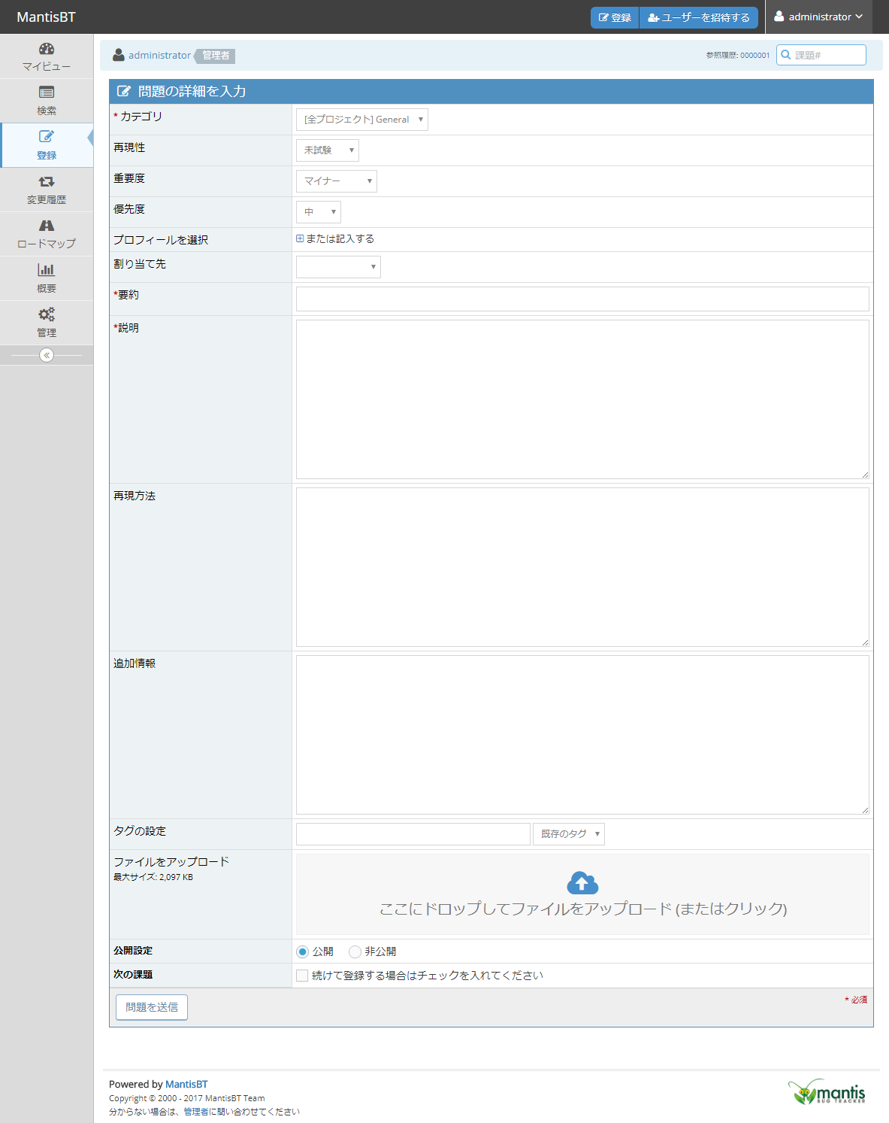Select the 公開 radio button
Screen dimensions: 889x1123
pyautogui.click(x=302, y=951)
